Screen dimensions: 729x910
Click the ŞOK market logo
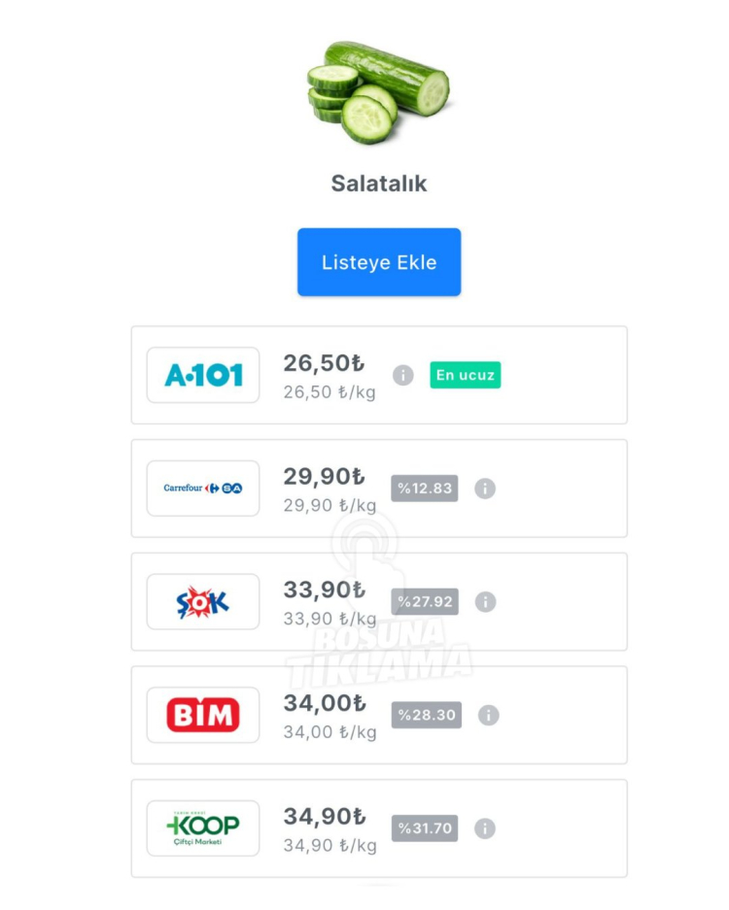tap(203, 602)
